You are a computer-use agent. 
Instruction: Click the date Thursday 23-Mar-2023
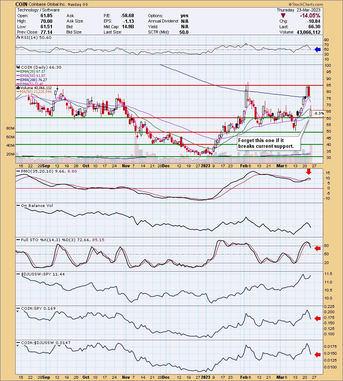click(299, 10)
